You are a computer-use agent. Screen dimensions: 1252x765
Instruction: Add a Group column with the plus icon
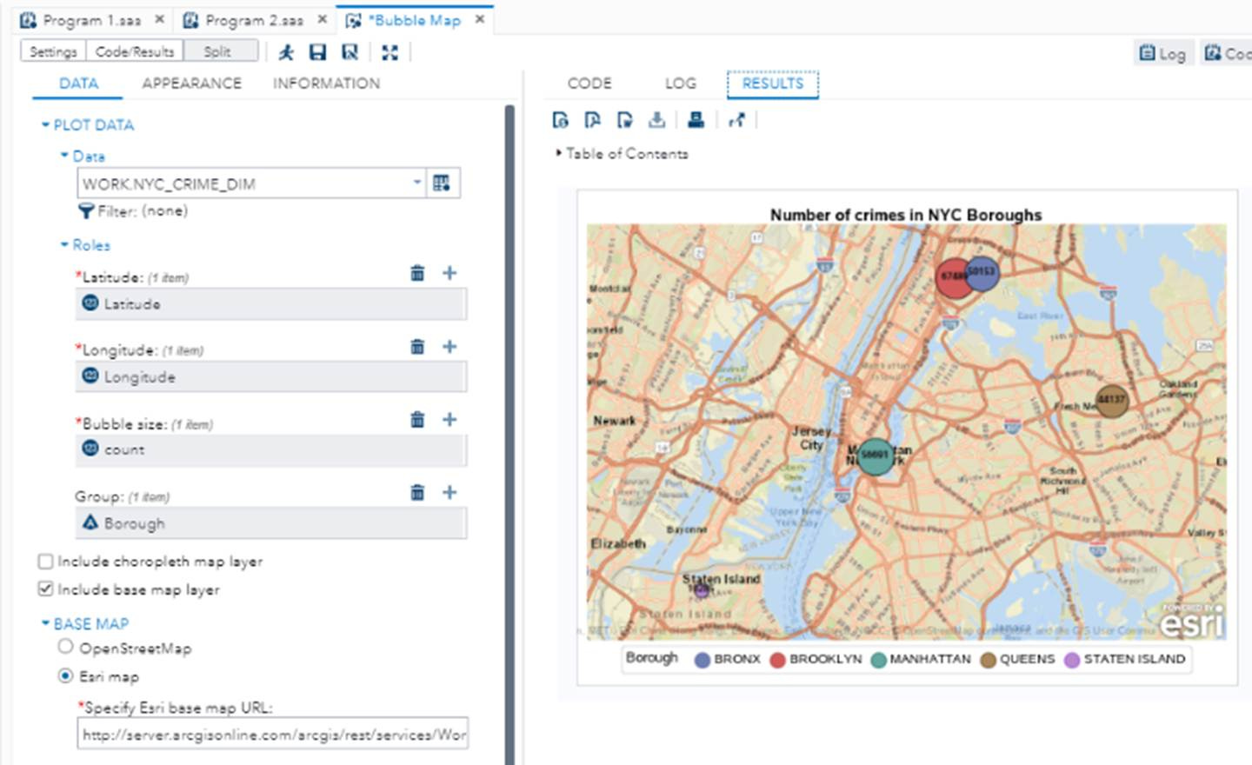[450, 492]
